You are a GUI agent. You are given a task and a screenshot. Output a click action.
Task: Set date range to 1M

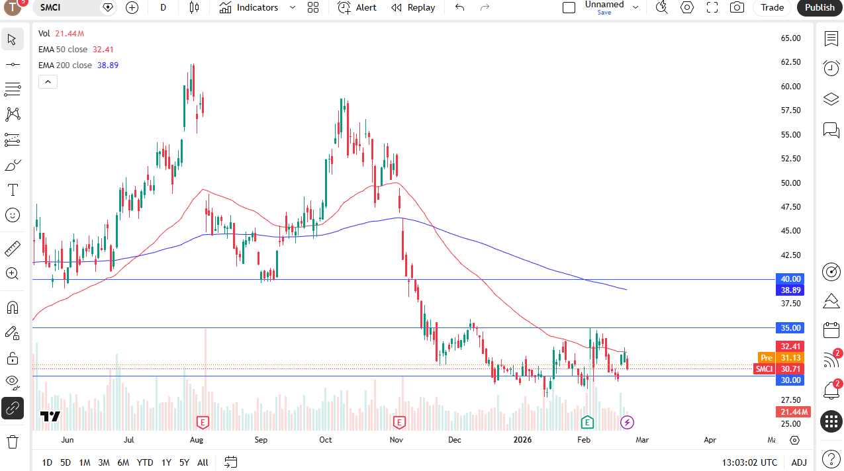pos(85,462)
